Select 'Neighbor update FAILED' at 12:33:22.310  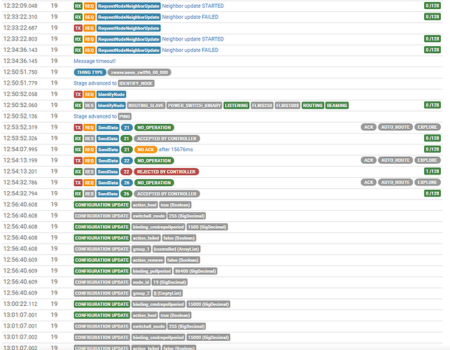click(190, 17)
